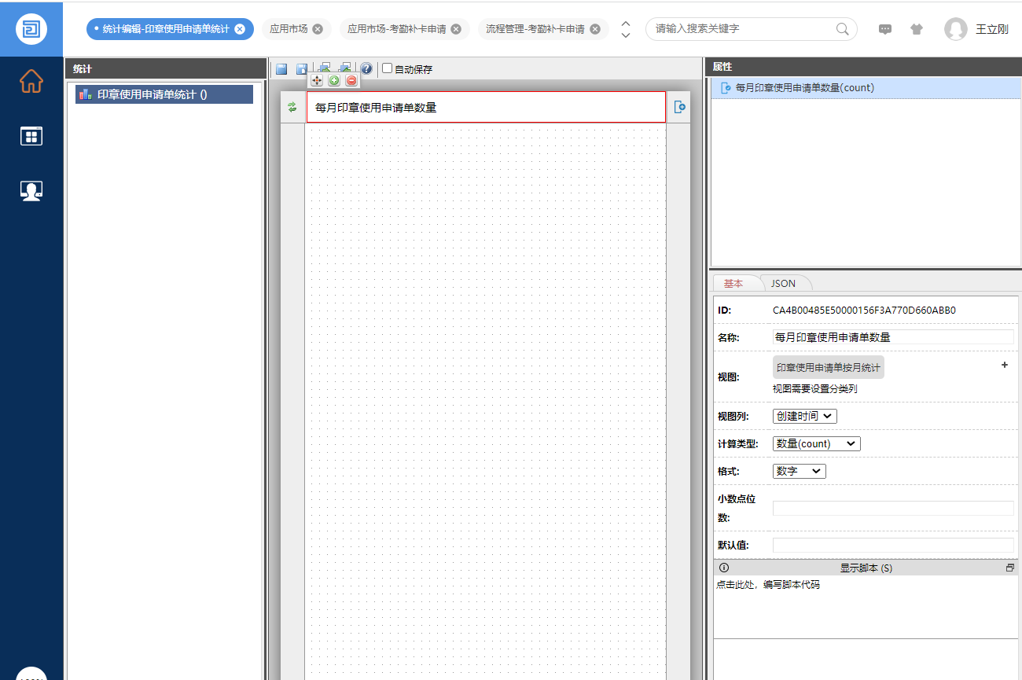
Task: Click the info icon on the script bar
Action: (724, 568)
